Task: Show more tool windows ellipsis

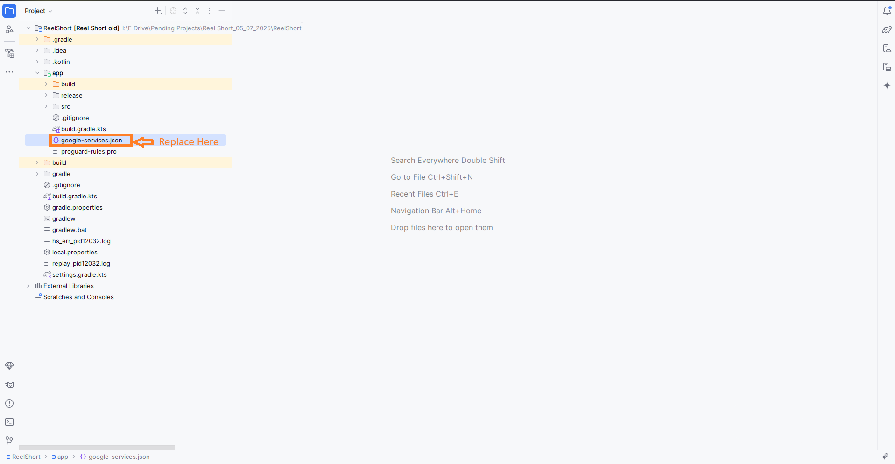Action: click(x=9, y=72)
